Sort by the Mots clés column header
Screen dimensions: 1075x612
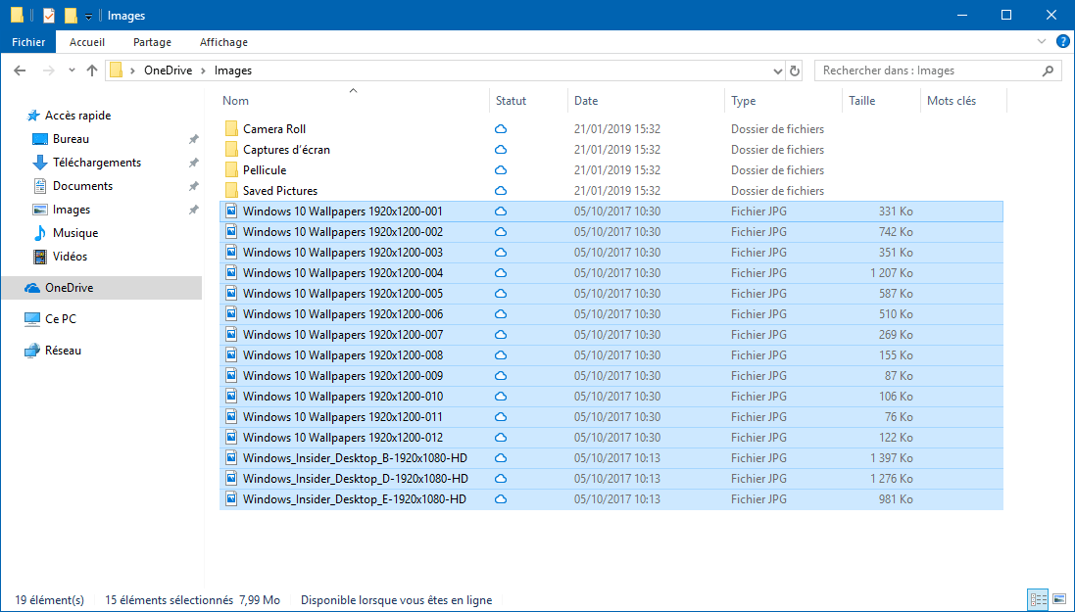(x=963, y=101)
